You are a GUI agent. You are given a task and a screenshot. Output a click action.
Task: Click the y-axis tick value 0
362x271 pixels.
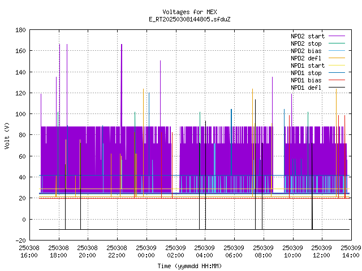pos(24,220)
